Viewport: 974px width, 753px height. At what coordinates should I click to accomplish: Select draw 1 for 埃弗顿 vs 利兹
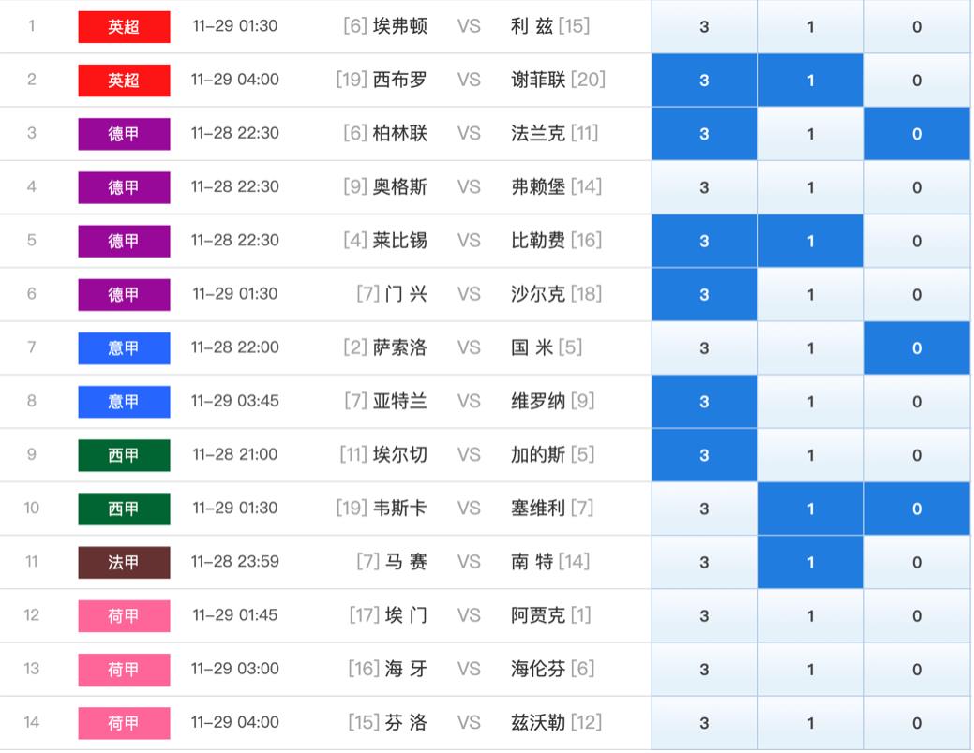(x=811, y=27)
